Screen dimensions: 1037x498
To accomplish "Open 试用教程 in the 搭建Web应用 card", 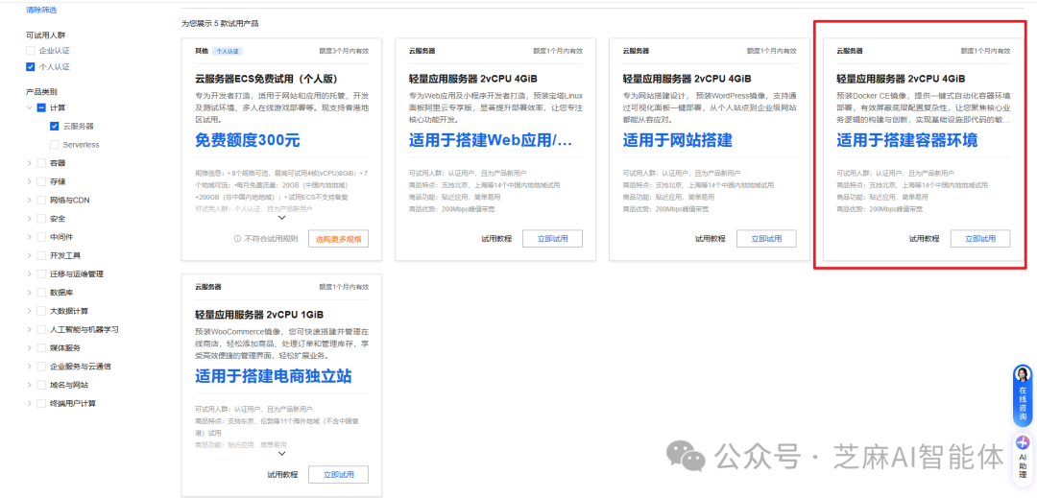I will (496, 239).
